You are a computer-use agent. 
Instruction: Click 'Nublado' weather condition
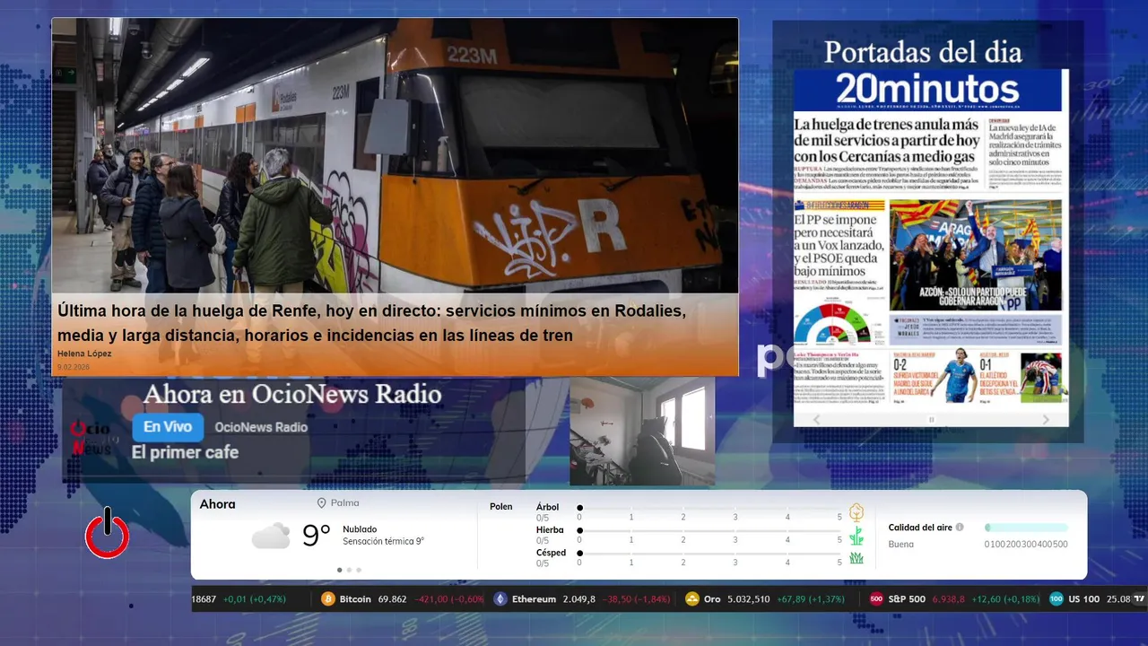[360, 529]
